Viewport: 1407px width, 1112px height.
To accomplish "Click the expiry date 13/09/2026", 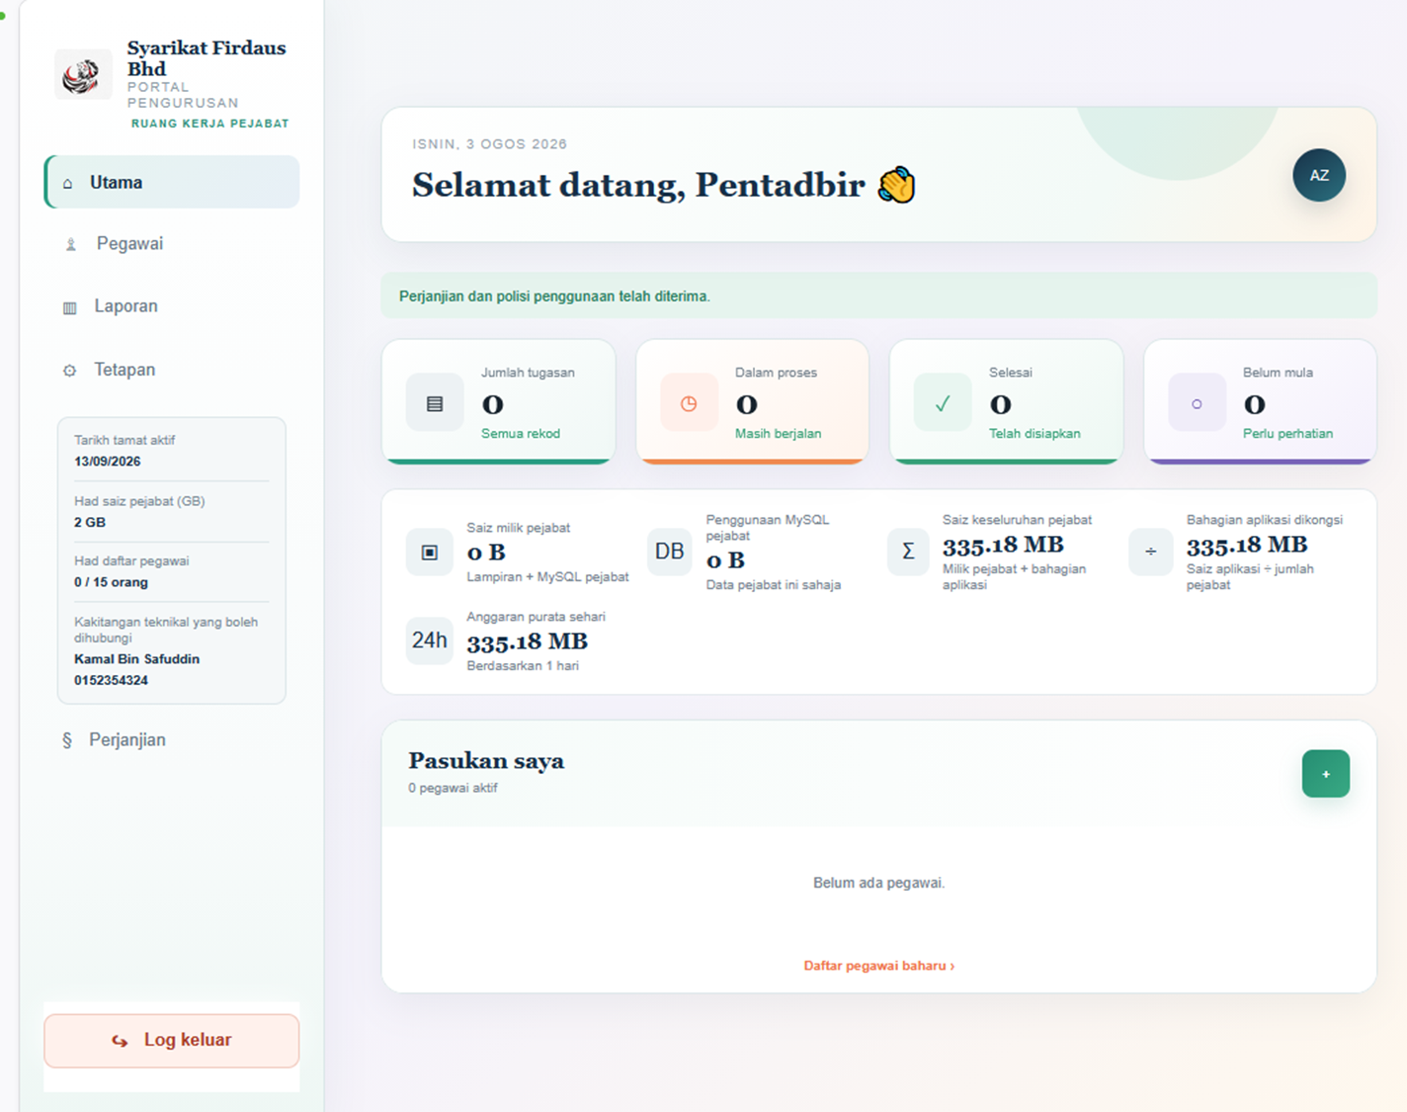I will pos(108,462).
